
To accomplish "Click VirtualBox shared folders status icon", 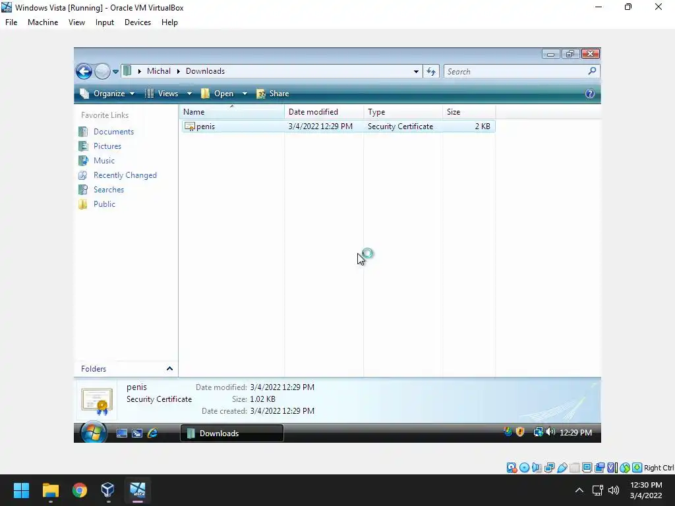I will pos(574,468).
